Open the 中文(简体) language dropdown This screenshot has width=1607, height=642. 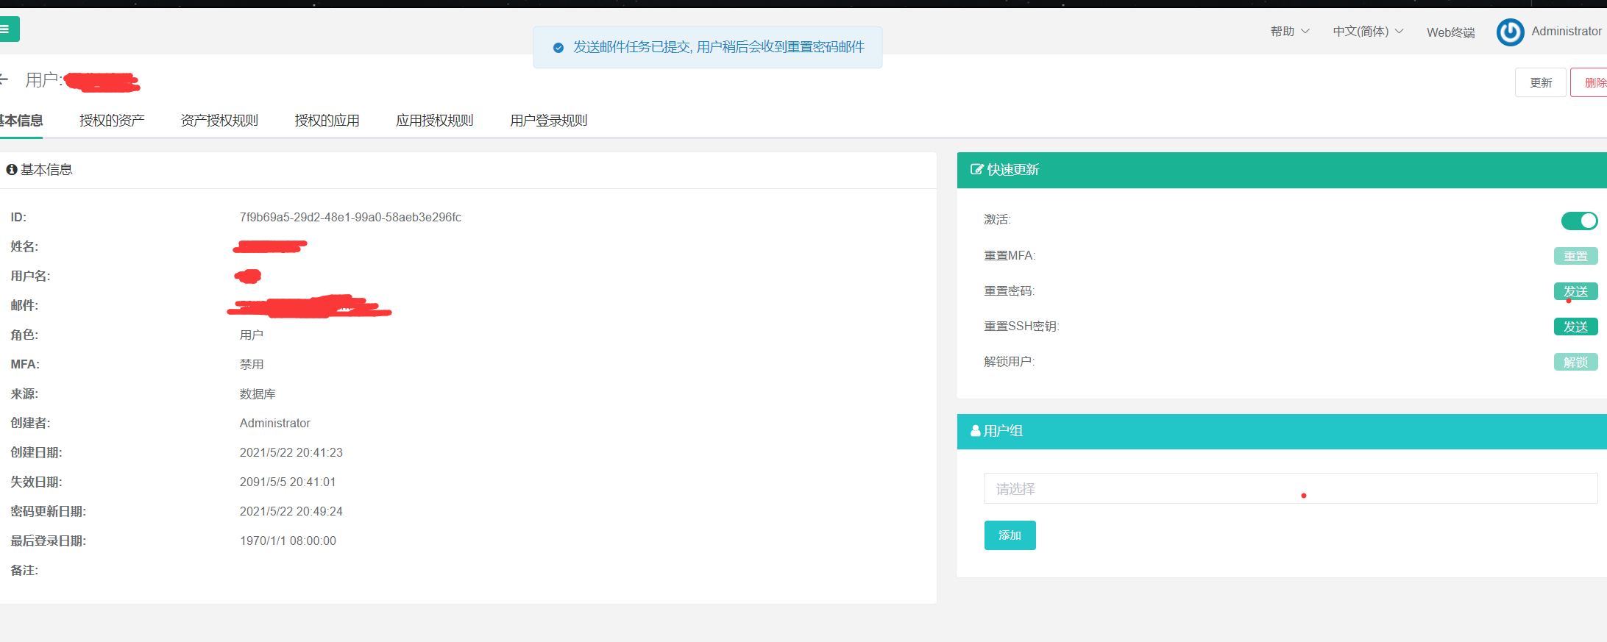1368,32
